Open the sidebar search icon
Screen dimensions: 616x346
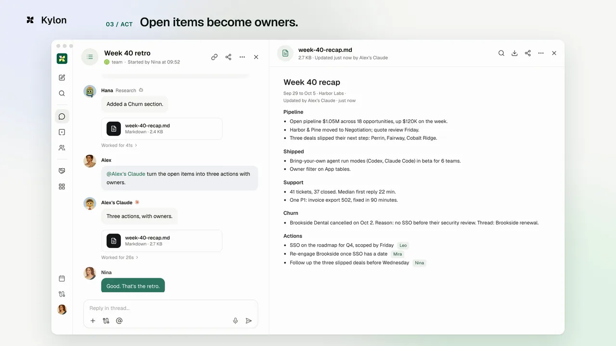click(62, 94)
